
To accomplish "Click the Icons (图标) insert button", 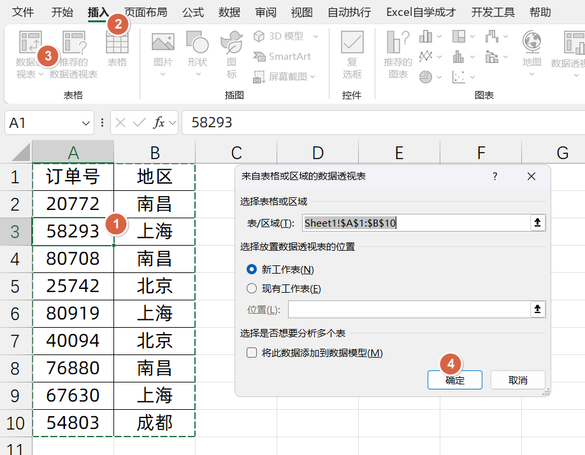I will click(231, 55).
